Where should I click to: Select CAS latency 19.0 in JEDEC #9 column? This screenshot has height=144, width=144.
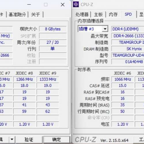point(48,86)
